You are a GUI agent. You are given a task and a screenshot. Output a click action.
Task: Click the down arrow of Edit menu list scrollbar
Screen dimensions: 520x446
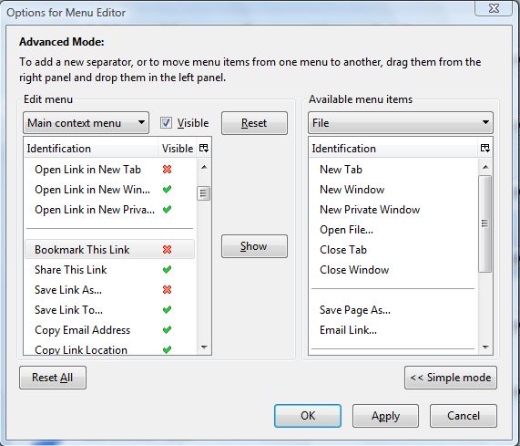click(204, 347)
